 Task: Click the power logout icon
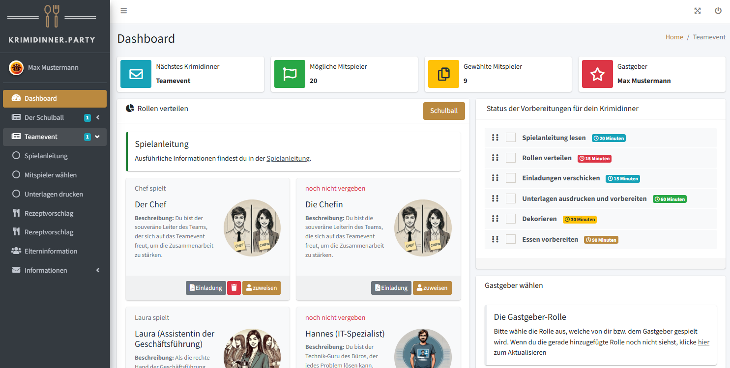(x=718, y=11)
